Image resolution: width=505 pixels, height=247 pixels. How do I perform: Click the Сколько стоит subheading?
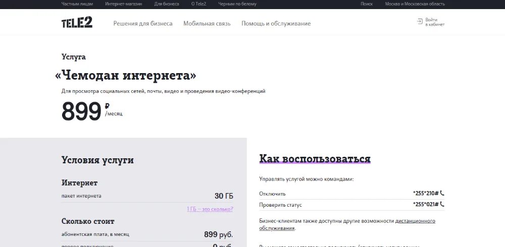88,221
